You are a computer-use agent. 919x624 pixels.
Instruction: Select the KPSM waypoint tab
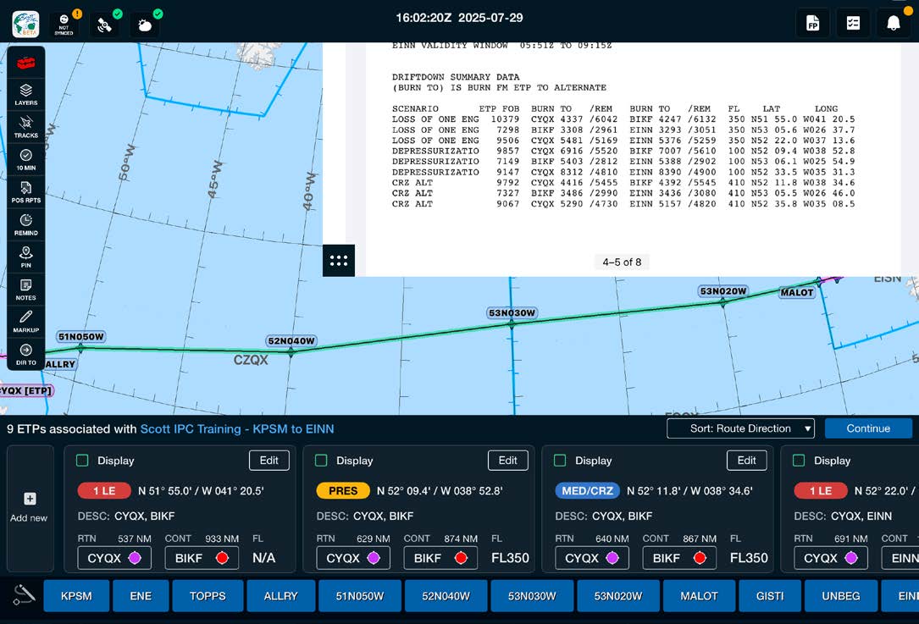pos(76,596)
